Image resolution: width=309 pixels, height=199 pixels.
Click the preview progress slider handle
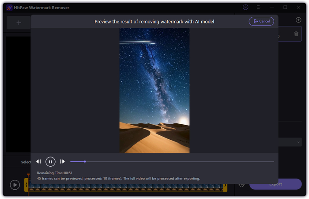point(85,162)
